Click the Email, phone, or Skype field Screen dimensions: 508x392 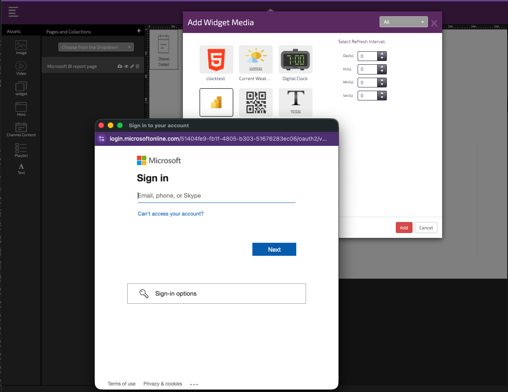click(x=216, y=196)
